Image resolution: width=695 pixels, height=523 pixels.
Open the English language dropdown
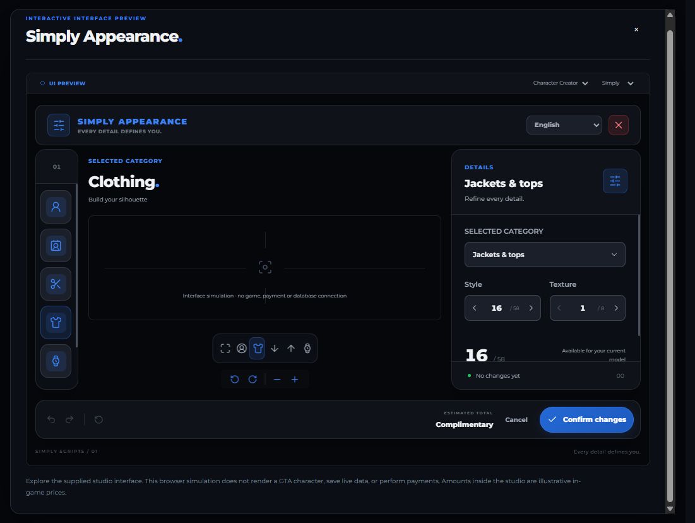point(564,125)
